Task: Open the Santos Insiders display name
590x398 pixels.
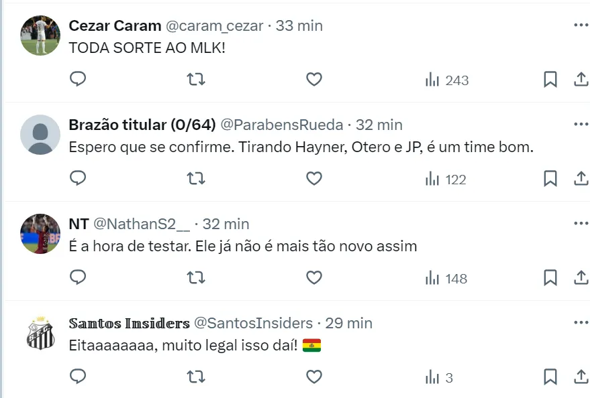Action: (x=129, y=324)
